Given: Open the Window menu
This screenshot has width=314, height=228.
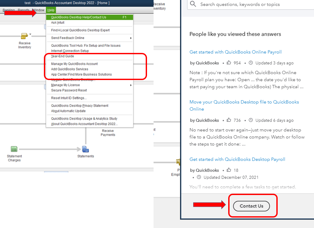Looking at the screenshot, I should 38,10.
